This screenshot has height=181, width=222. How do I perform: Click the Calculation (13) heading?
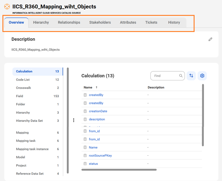tap(98, 76)
